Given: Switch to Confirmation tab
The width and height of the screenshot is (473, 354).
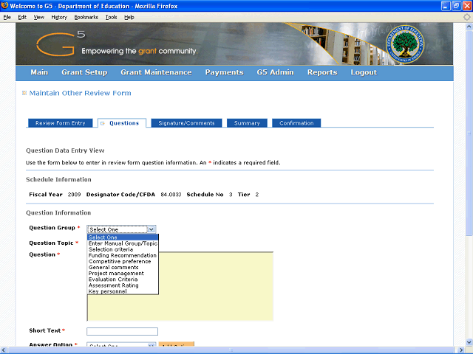Looking at the screenshot, I should click(296, 123).
